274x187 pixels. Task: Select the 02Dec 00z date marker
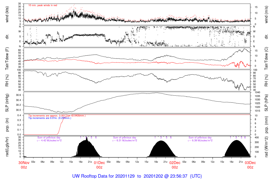tap(175, 165)
